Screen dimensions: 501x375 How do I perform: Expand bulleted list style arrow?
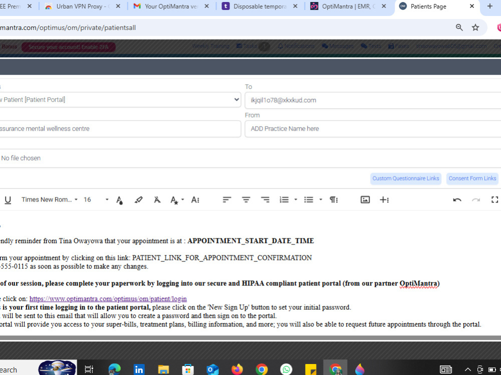[321, 200]
